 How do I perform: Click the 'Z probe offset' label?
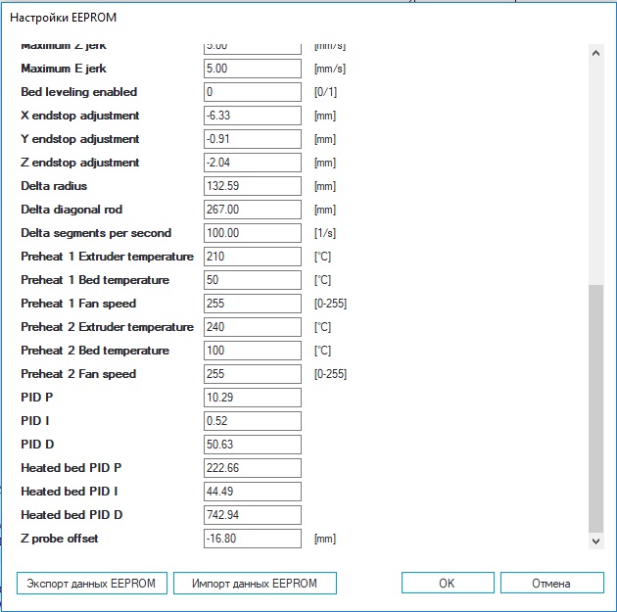click(60, 539)
